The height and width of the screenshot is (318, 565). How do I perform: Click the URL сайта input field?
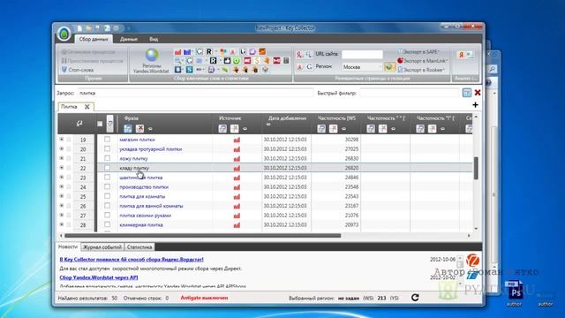click(x=362, y=54)
